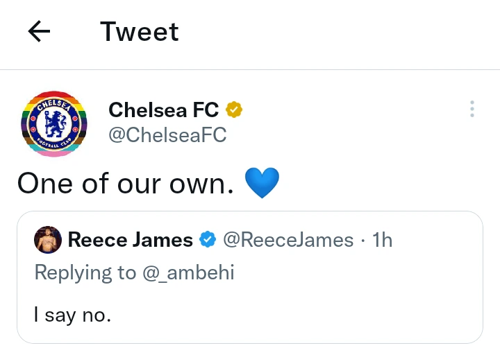Click the 'Replying to' label in quoted tweet
500x348 pixels.
85,272
